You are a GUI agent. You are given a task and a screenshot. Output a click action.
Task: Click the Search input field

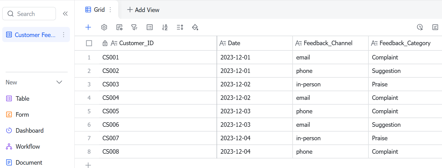click(29, 13)
